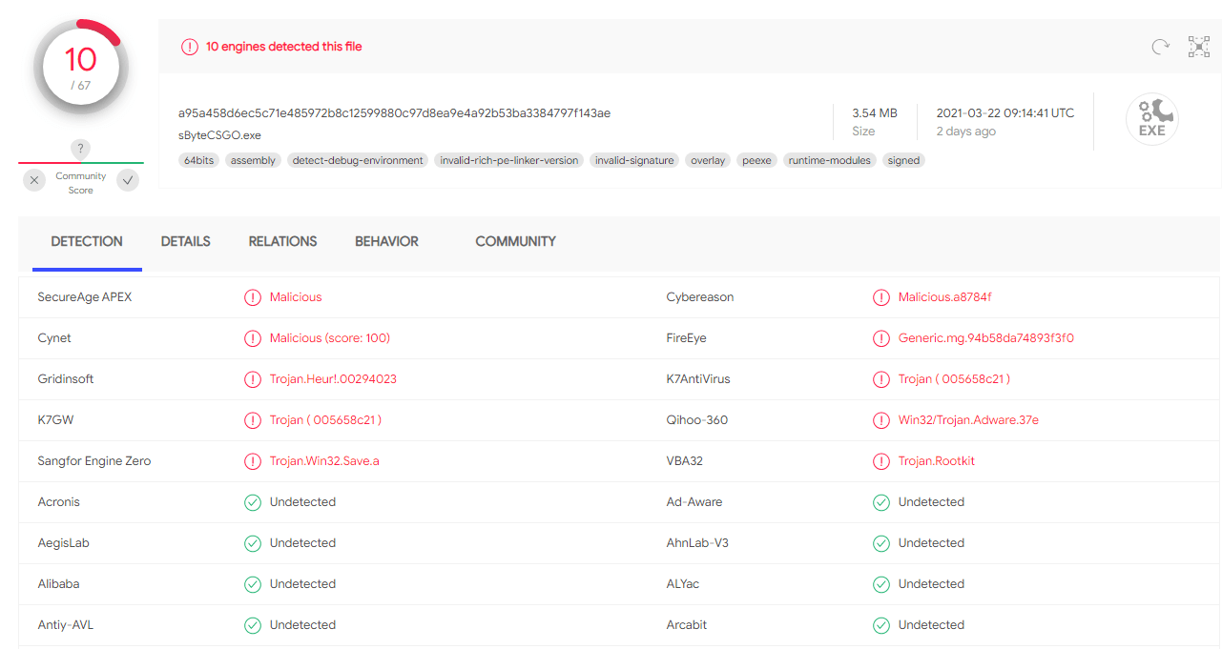Click the detect-debug-environment tag
This screenshot has width=1222, height=649.
coord(358,161)
